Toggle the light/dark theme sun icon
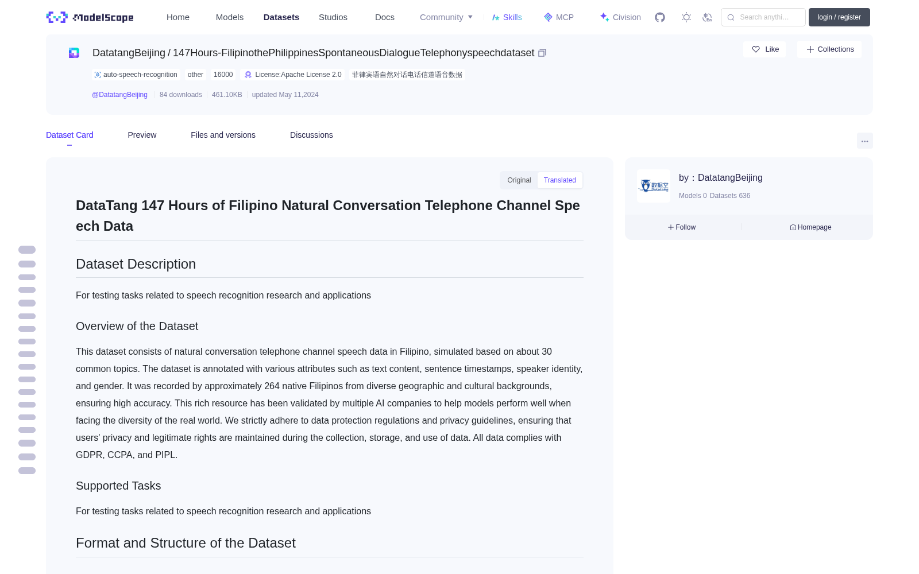919x574 pixels. (x=686, y=17)
